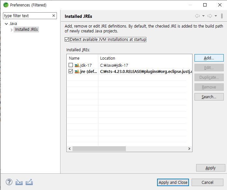Click the scroll left arrow in the JRE table

point(70,148)
